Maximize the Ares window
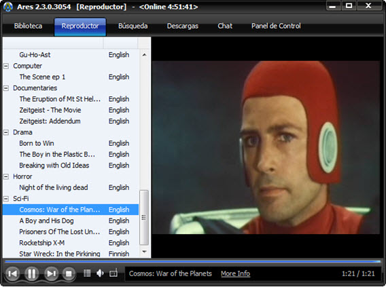Screen dimensions: 386x287 click(349, 6)
